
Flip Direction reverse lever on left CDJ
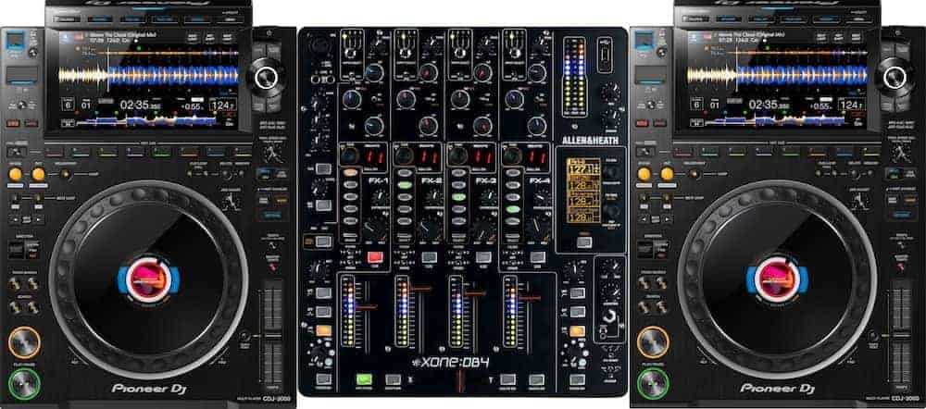coord(18,250)
